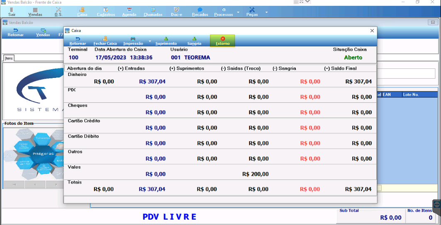Screen dimensions: 441x225
Task: Click the Impressão printer button
Action: 133,41
